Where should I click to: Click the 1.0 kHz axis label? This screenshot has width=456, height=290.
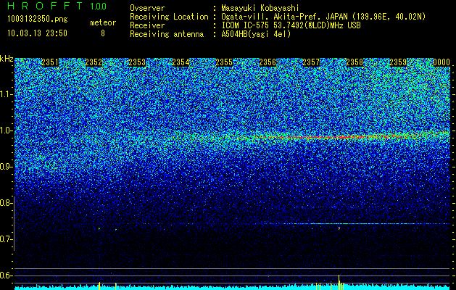[6, 130]
